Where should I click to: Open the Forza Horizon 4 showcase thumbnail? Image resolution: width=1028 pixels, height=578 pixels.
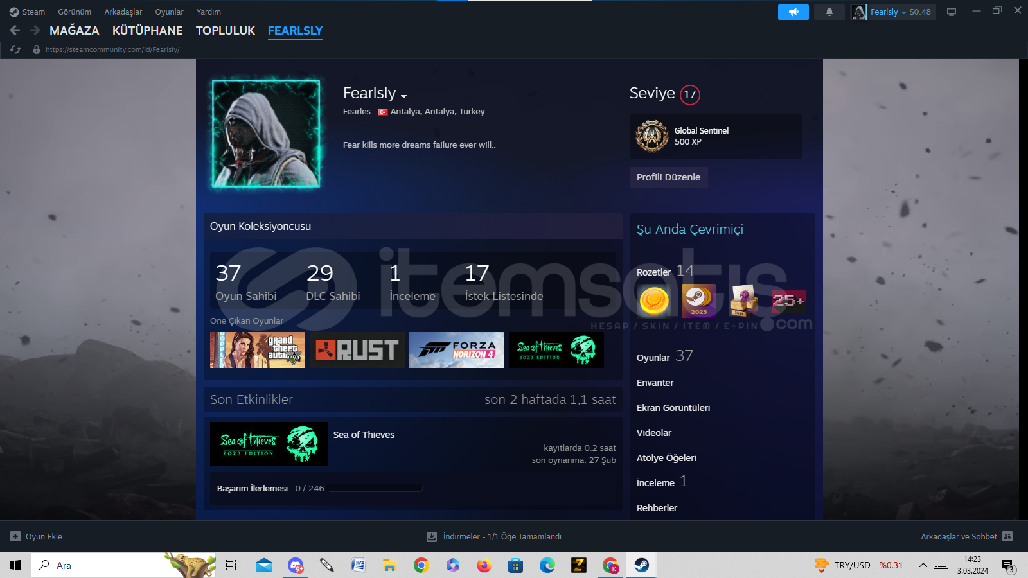pos(457,350)
